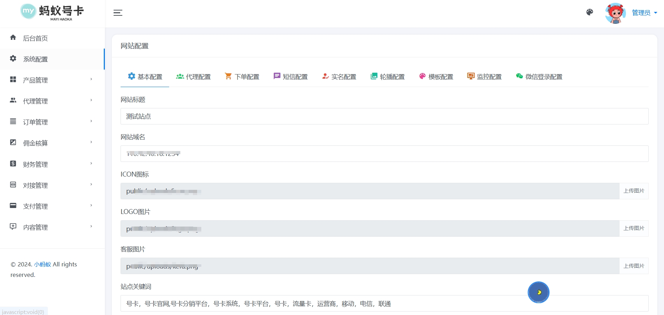The width and height of the screenshot is (664, 315).
Task: Click the 佣金核算 chart icon
Action: click(x=13, y=143)
